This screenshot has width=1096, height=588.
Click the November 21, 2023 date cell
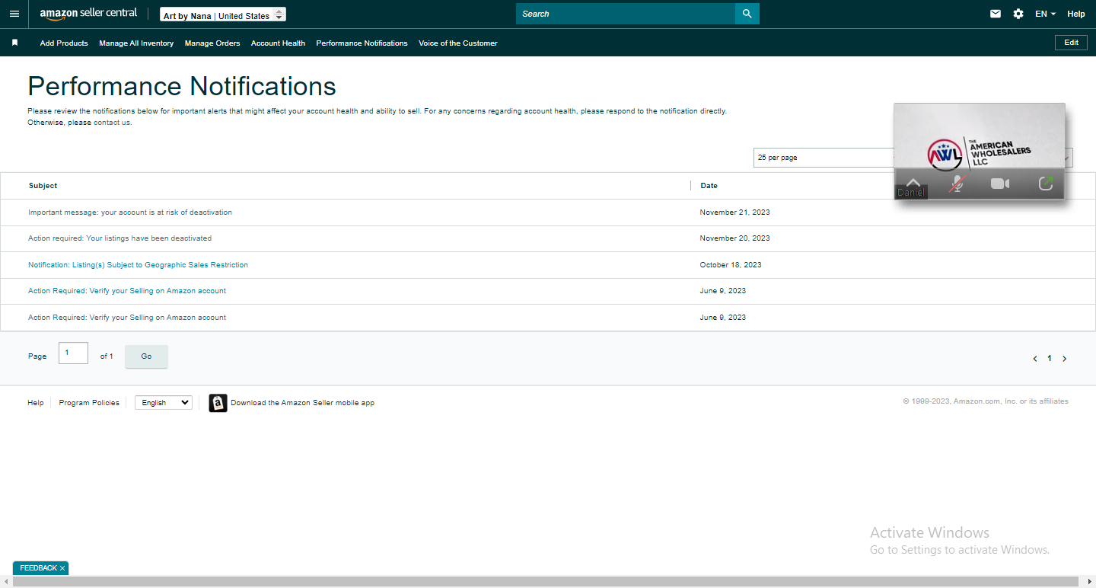(x=734, y=213)
